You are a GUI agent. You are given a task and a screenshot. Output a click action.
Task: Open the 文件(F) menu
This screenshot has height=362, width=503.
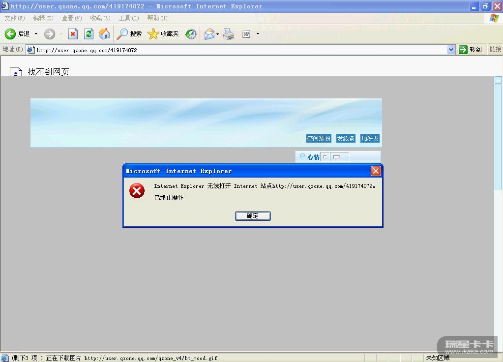(x=15, y=18)
